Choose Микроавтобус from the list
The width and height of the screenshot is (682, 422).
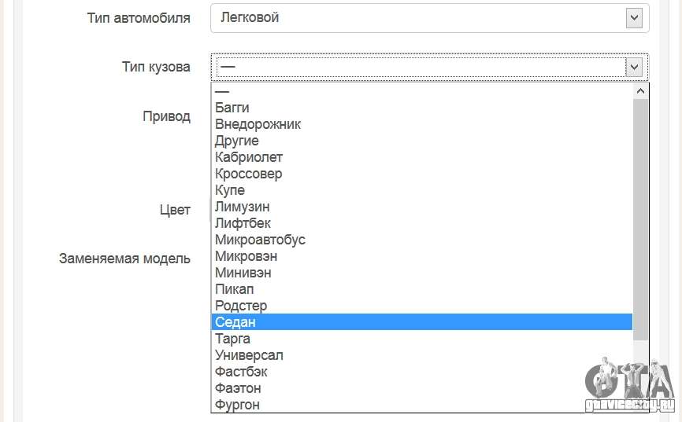pos(421,240)
